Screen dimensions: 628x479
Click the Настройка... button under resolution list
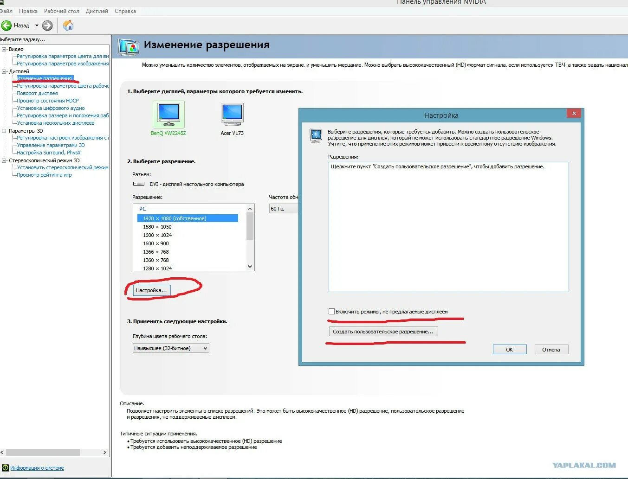pos(151,290)
